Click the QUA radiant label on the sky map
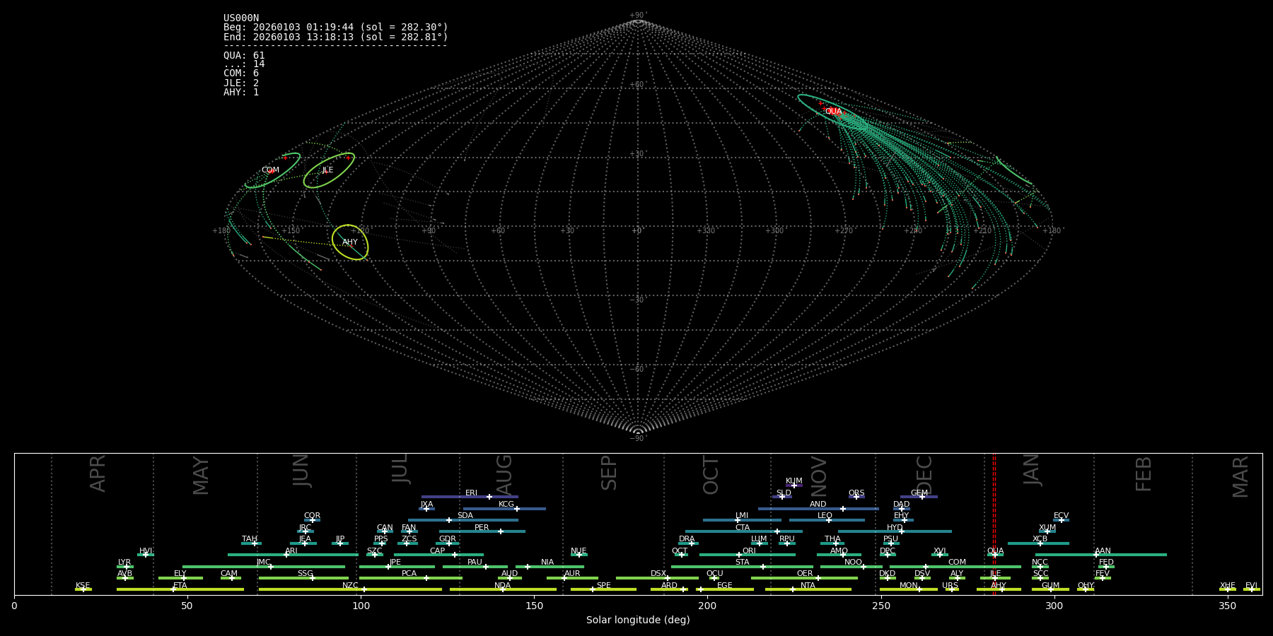Viewport: 1273px width, 636px height. coord(833,112)
